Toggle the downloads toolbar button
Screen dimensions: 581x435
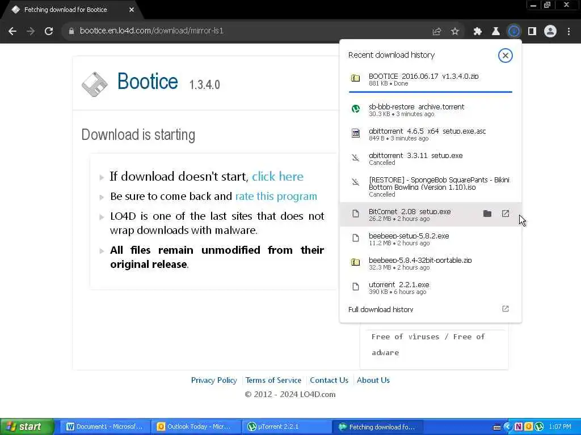514,32
